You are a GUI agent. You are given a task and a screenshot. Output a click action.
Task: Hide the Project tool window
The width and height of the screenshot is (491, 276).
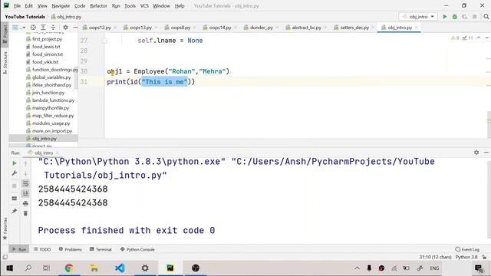[x=75, y=28]
